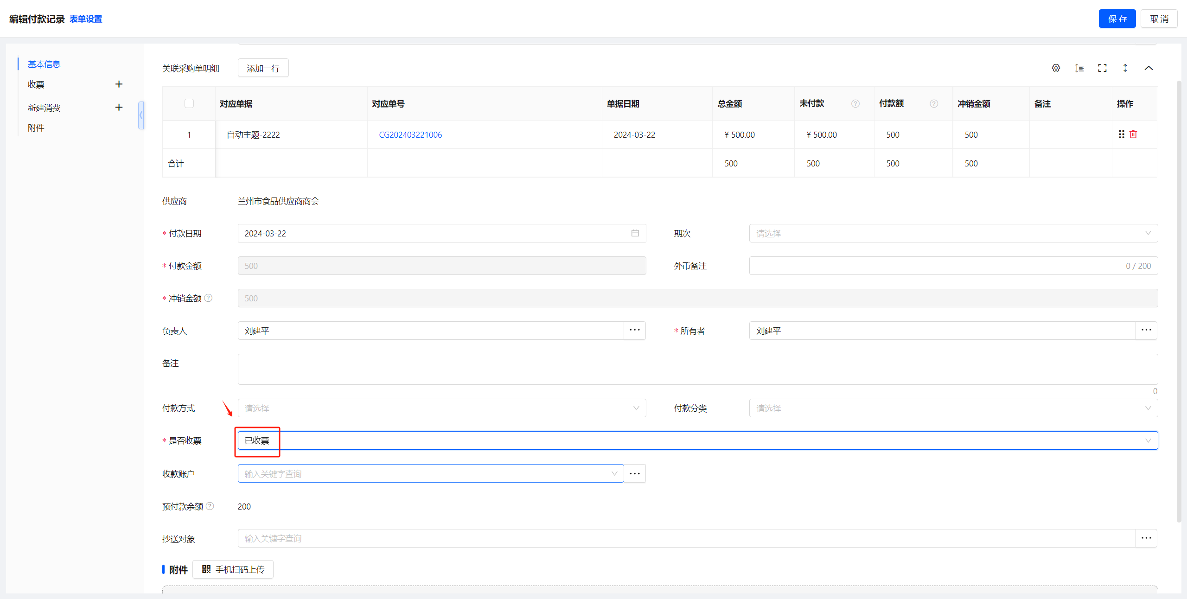The width and height of the screenshot is (1187, 599).
Task: Click help icon next to 冲销金额 label
Action: pyautogui.click(x=209, y=298)
